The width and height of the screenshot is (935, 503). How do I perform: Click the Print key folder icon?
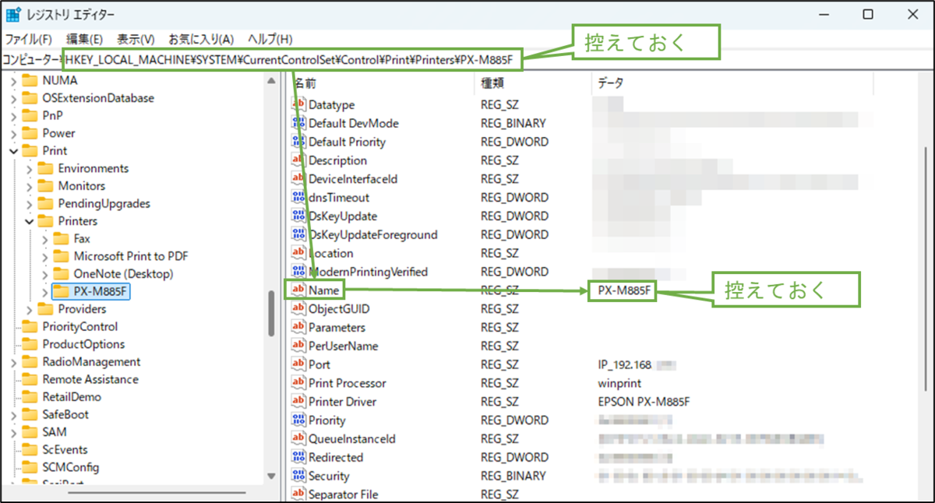tap(30, 151)
